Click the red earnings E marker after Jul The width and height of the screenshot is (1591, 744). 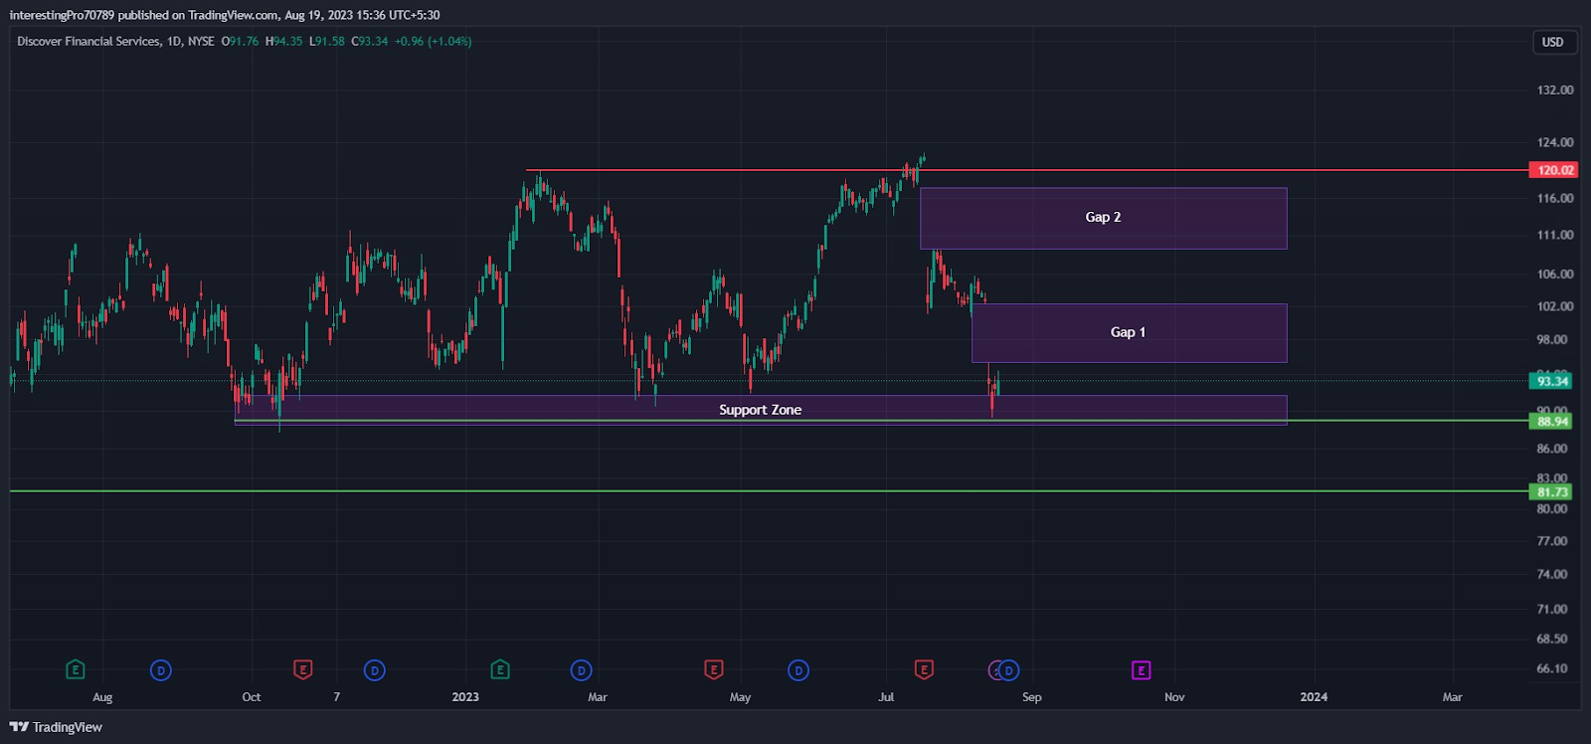[x=924, y=670]
